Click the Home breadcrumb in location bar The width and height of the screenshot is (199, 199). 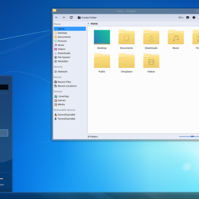[x=94, y=23]
